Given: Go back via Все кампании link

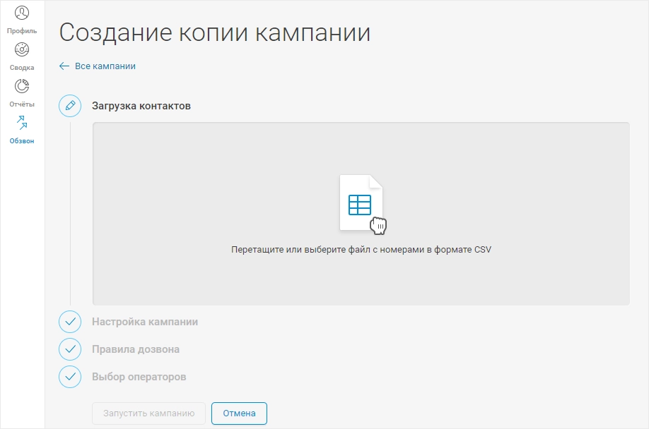Looking at the screenshot, I should click(105, 66).
